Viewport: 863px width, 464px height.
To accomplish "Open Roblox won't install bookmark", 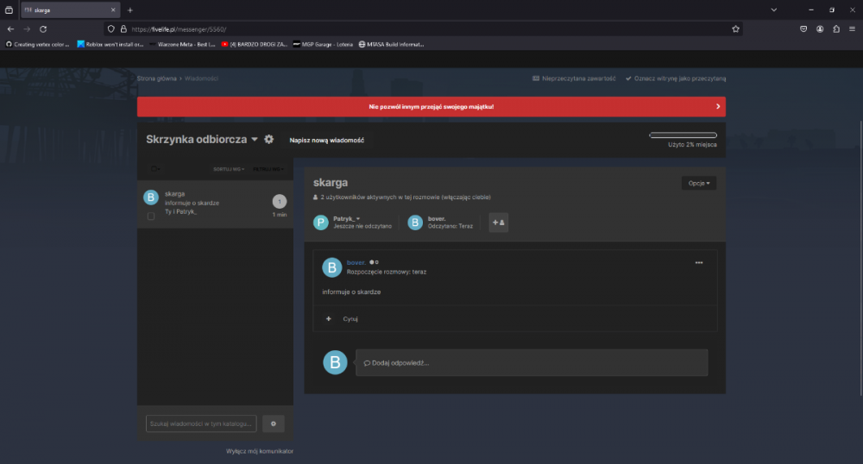I will click(110, 45).
